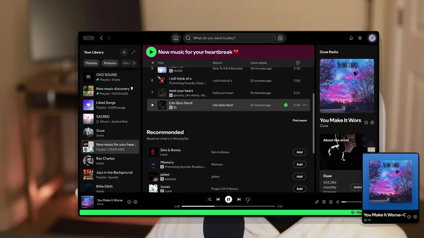Create a new playlist with plus icon
Screen dimensions: 424x238
coord(124,52)
